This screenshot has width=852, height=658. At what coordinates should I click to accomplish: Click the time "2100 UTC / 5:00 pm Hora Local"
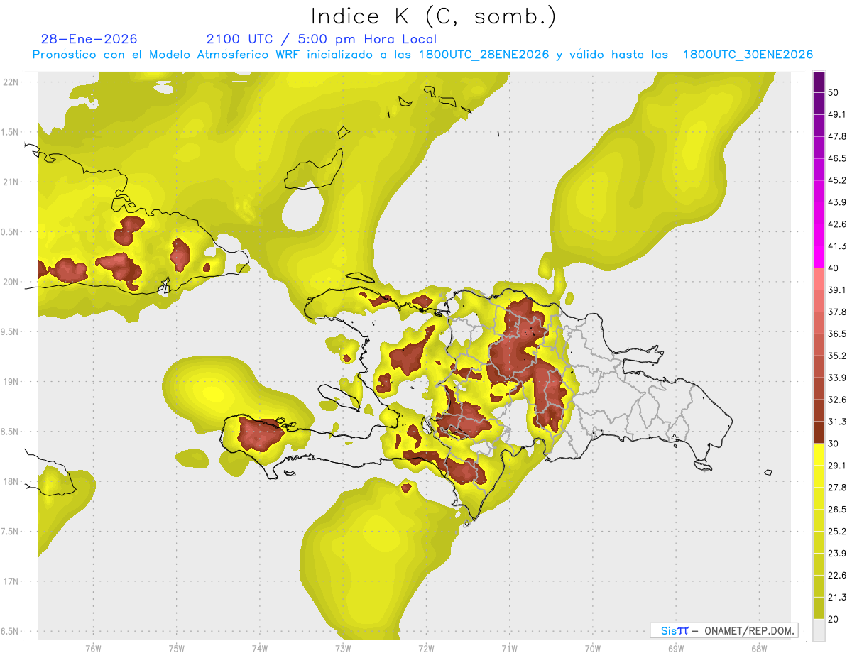(322, 39)
